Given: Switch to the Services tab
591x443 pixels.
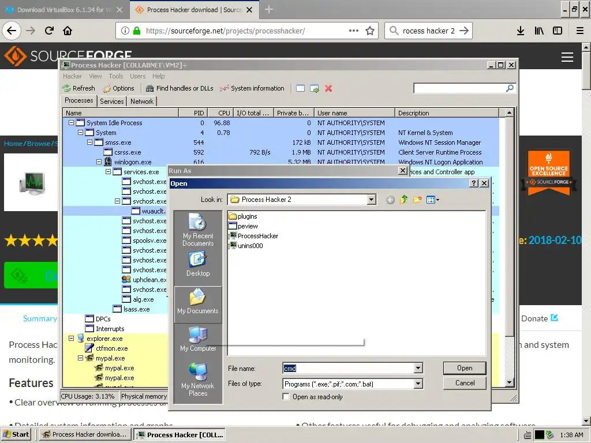Looking at the screenshot, I should [112, 102].
